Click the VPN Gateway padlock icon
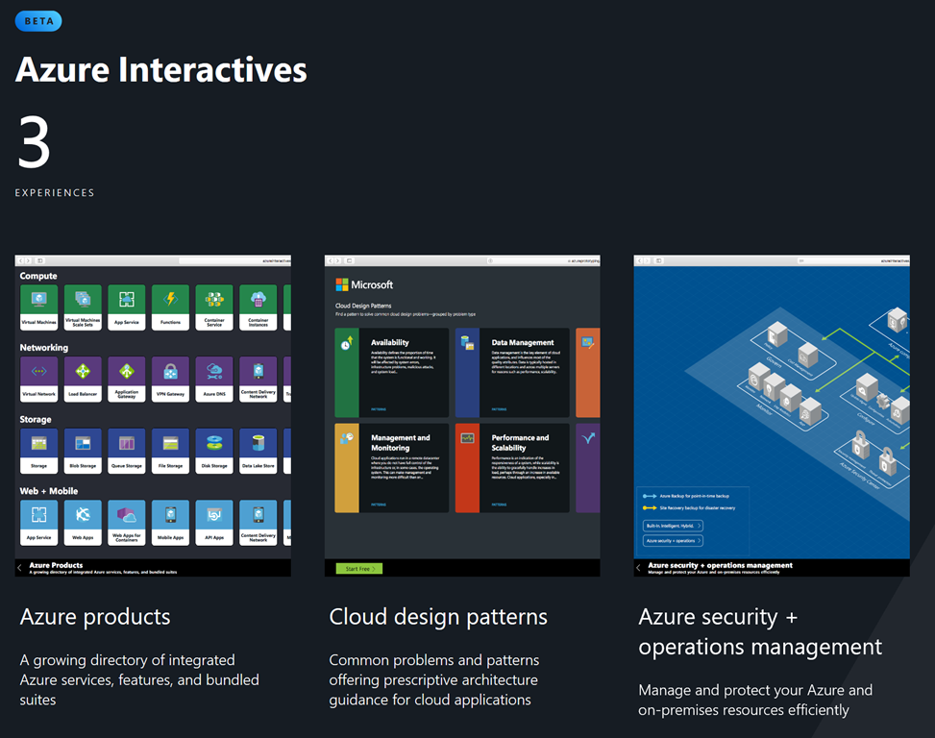This screenshot has width=935, height=738. 171,379
